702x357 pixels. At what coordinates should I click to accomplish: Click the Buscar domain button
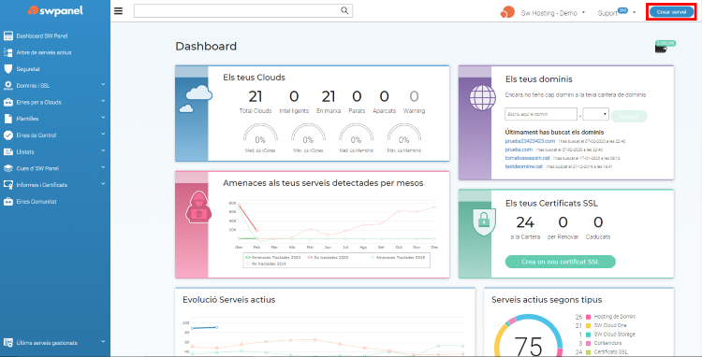click(629, 116)
